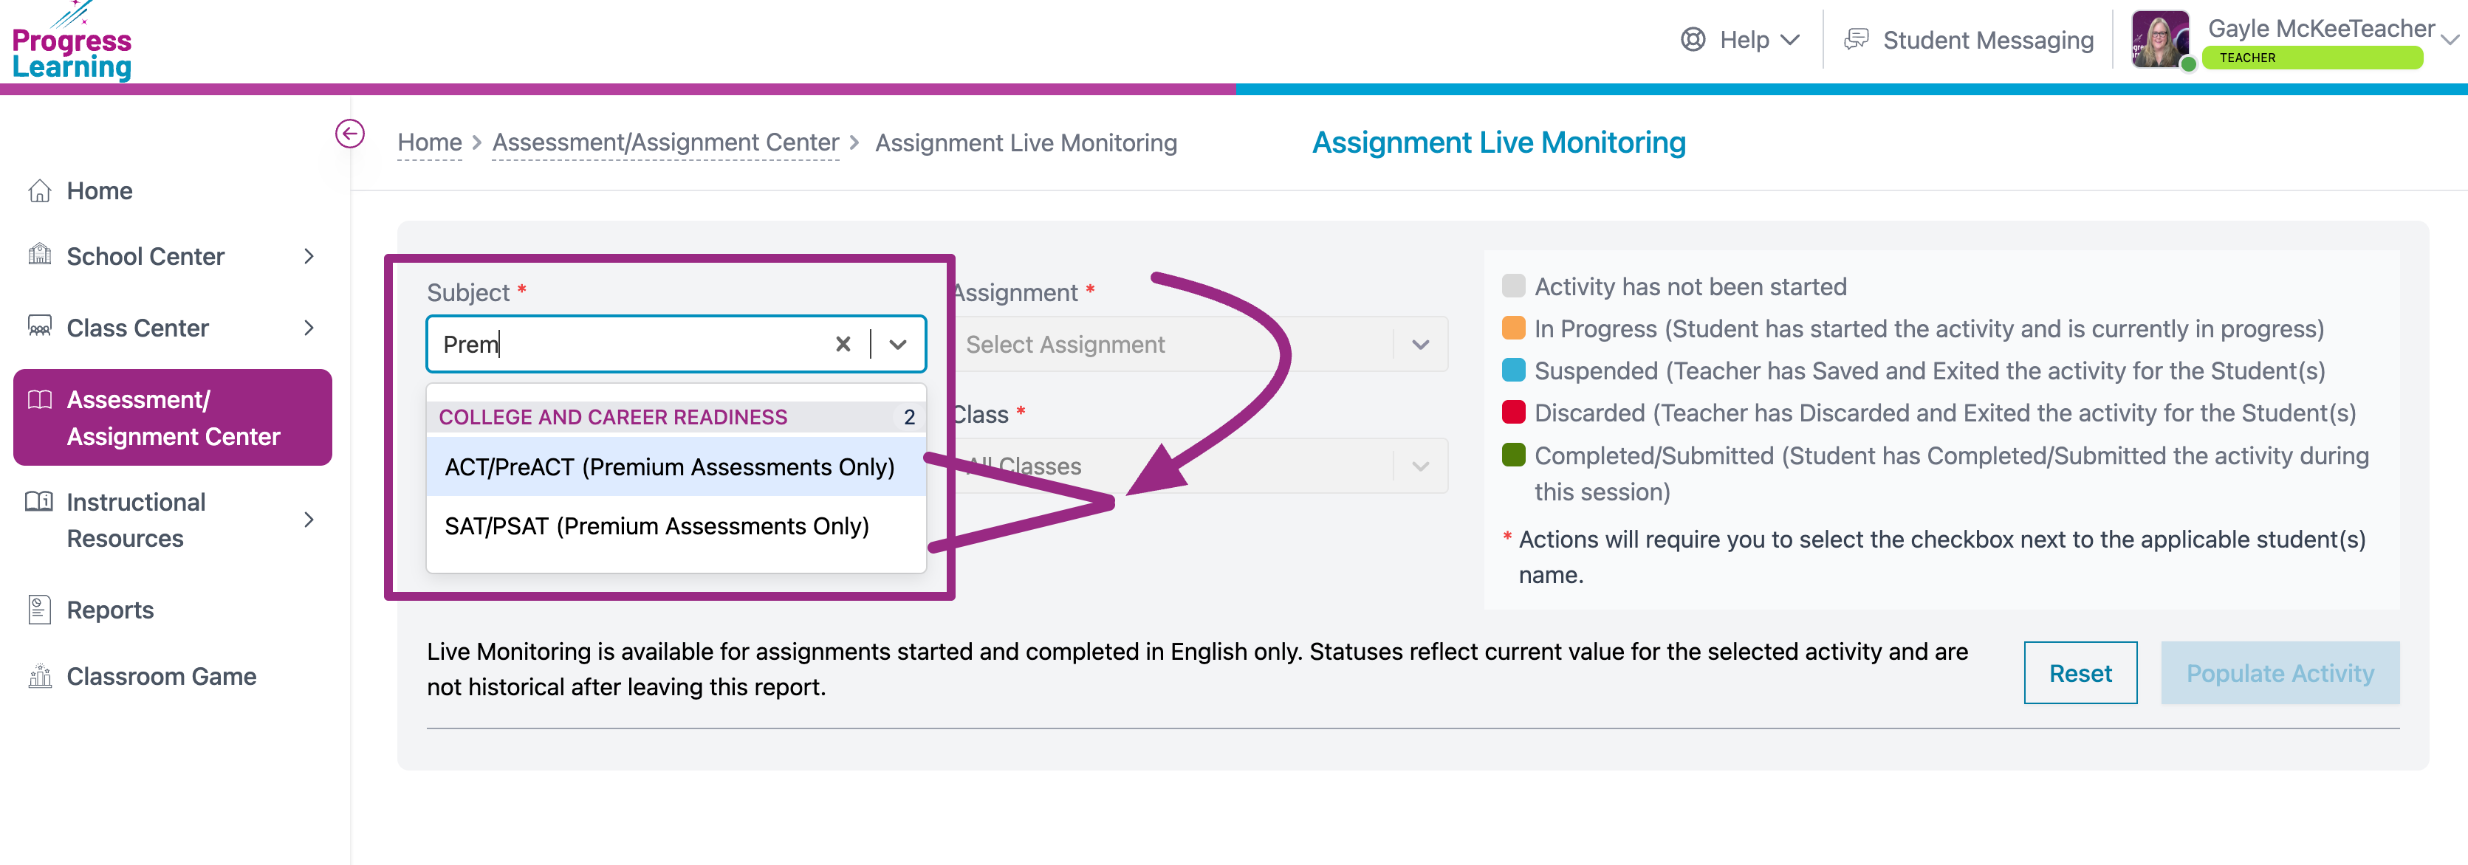This screenshot has height=865, width=2468.
Task: Click the Assignment Live Monitoring breadcrumb text
Action: (1026, 142)
